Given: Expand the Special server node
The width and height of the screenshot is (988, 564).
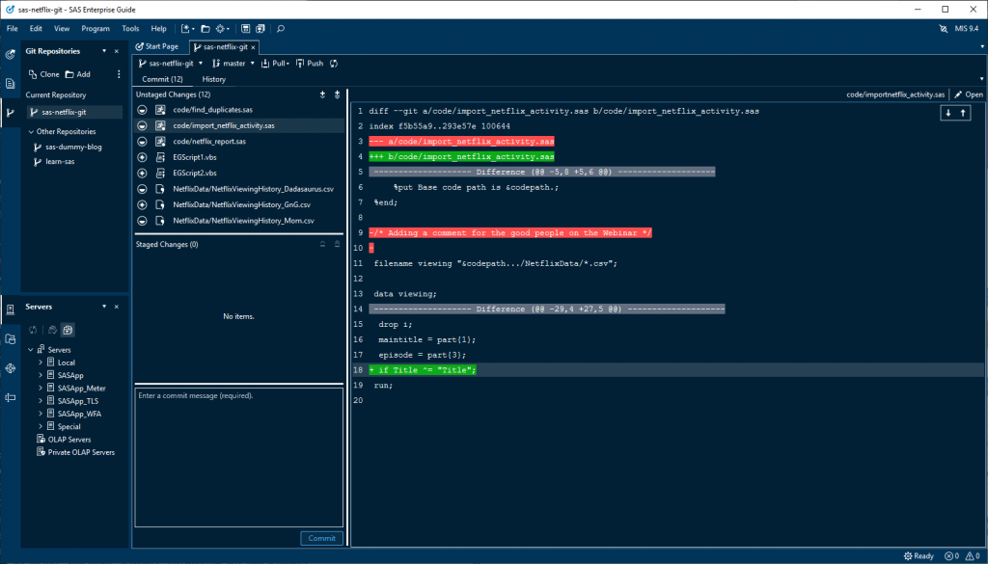Looking at the screenshot, I should click(41, 426).
